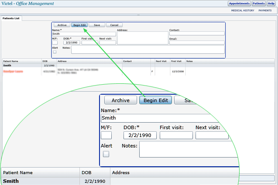Click the Next Visit column header
The image size is (278, 185).
point(162,61)
